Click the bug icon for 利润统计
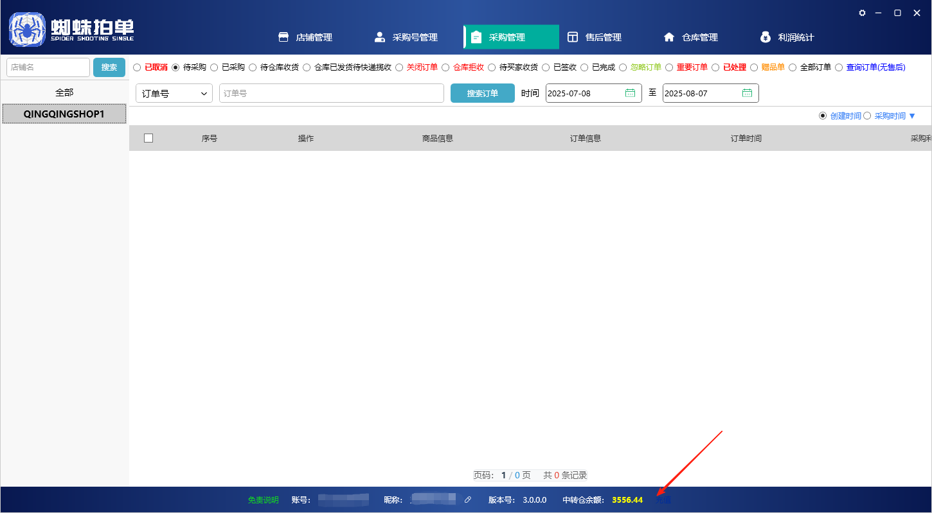The image size is (932, 513). (x=765, y=37)
